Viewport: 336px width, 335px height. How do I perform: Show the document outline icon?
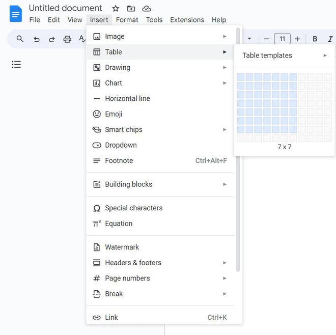(16, 65)
